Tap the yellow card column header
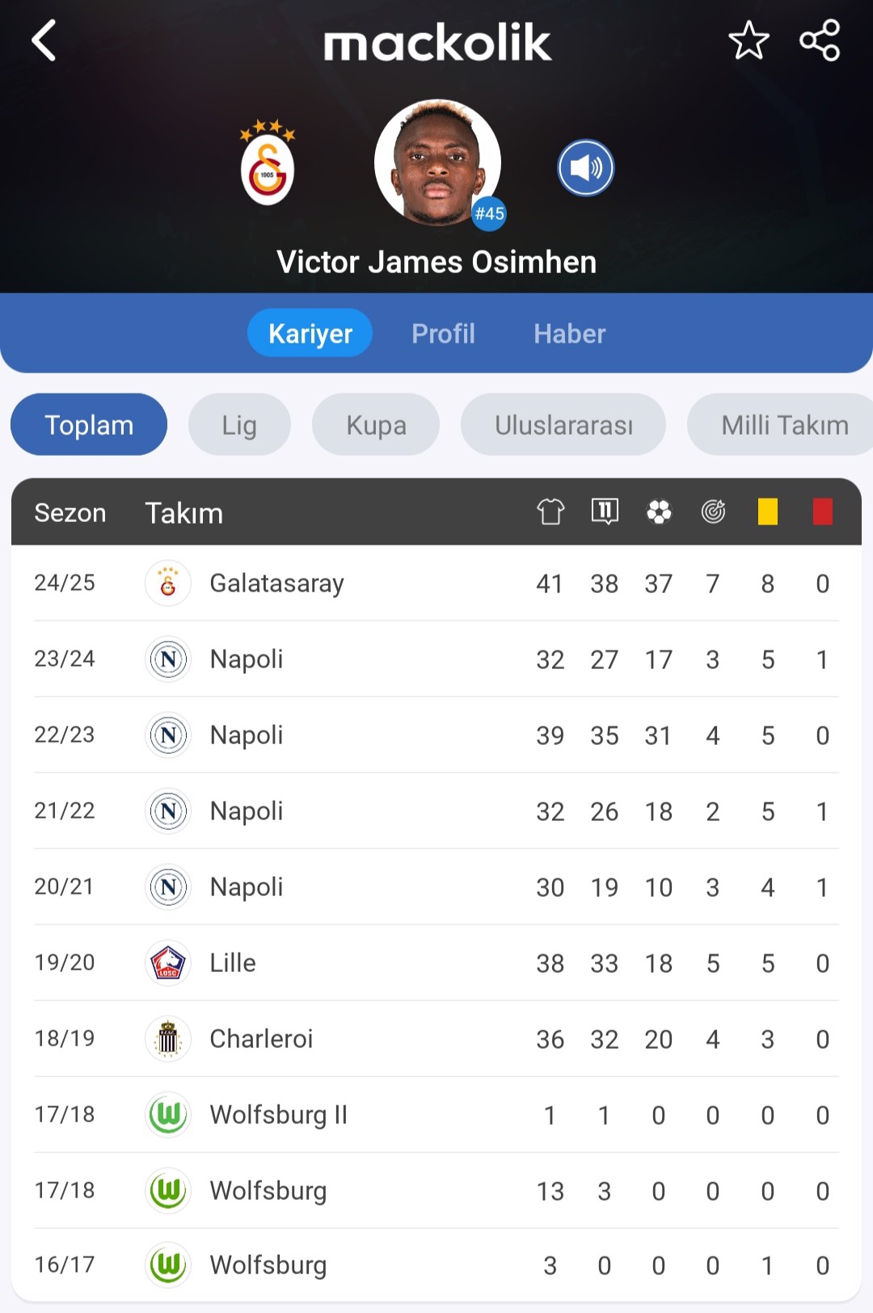This screenshot has height=1313, width=873. (768, 511)
